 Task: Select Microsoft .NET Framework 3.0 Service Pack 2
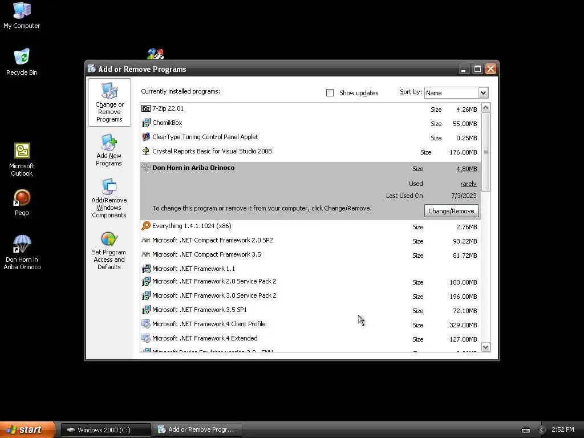coord(311,296)
